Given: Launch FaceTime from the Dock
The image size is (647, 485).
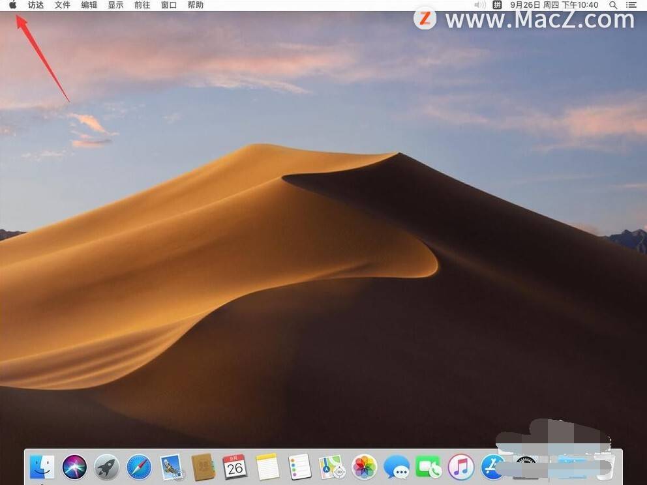Looking at the screenshot, I should pos(429,467).
